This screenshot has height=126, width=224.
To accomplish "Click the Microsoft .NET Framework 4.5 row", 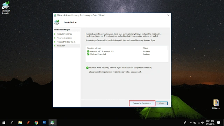I will tap(127, 51).
